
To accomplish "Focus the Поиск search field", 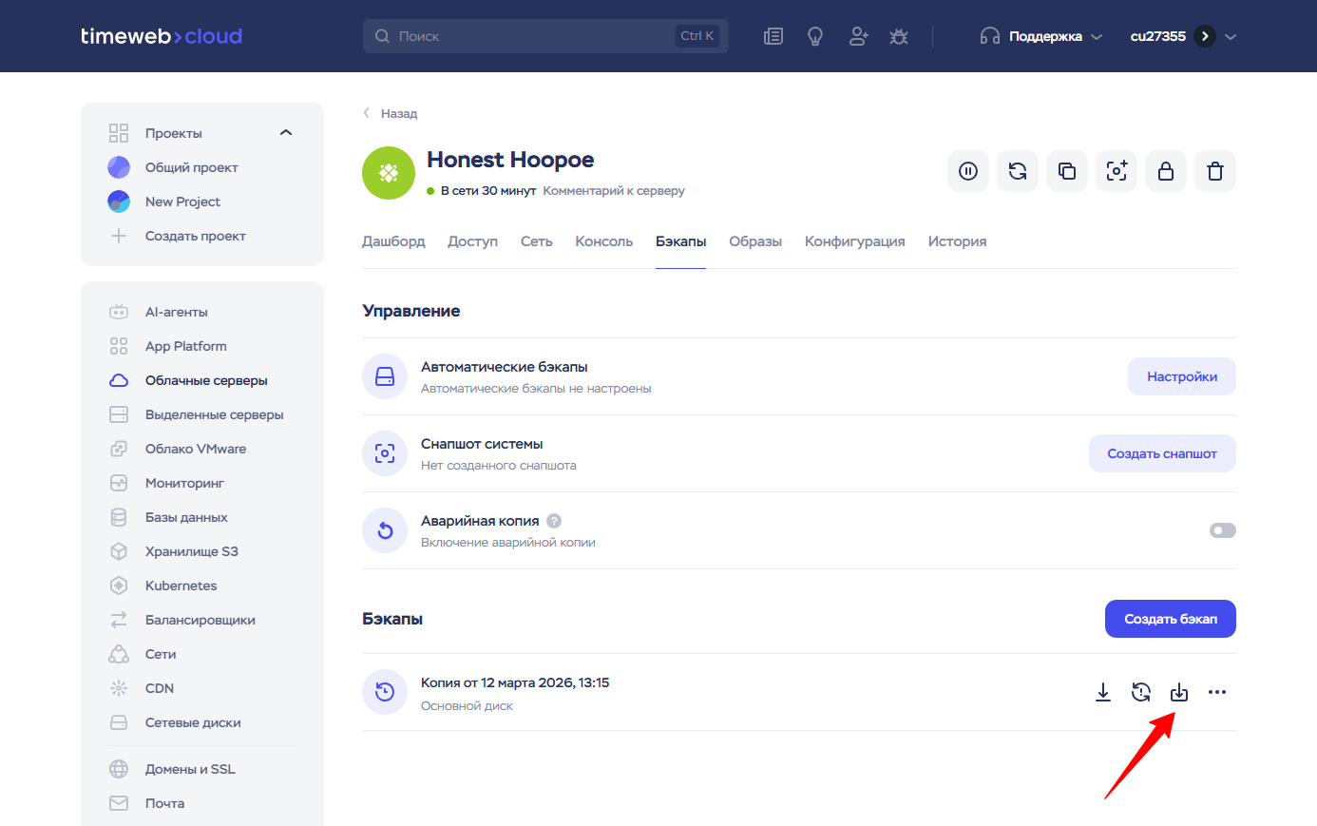I will (532, 36).
